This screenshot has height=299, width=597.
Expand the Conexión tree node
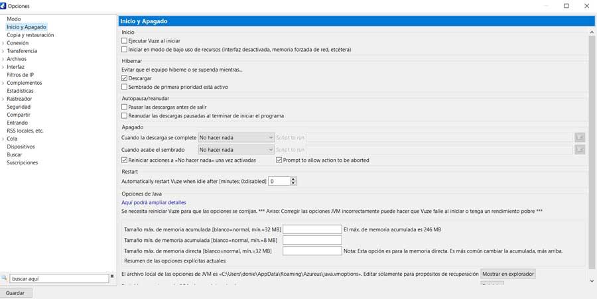tap(3, 43)
